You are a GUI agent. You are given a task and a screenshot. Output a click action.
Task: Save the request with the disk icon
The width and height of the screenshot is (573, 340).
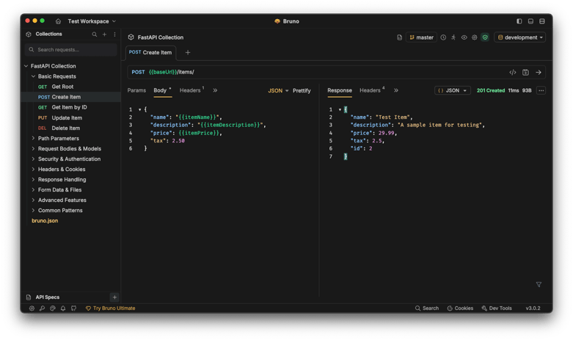525,72
